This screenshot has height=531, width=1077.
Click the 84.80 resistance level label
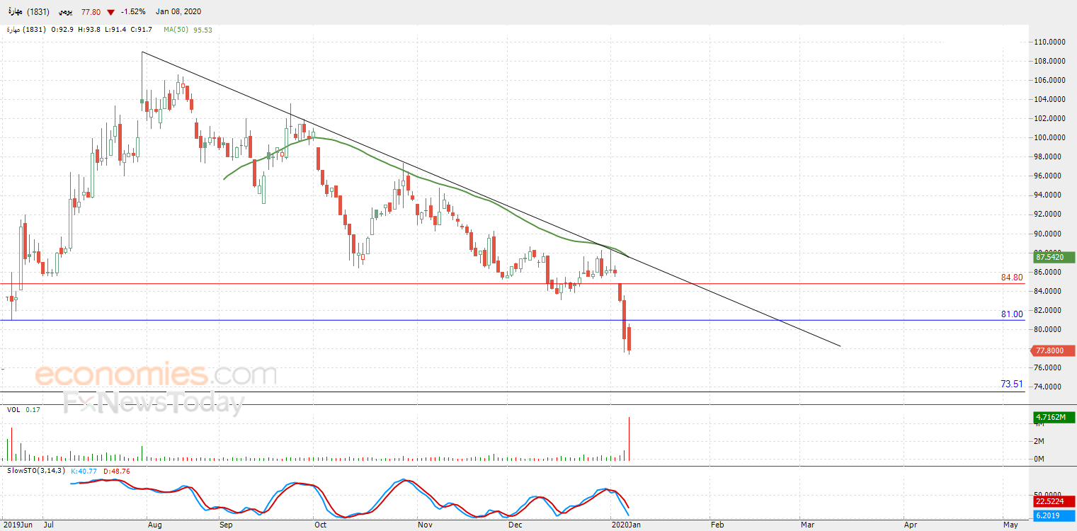[x=1012, y=278]
